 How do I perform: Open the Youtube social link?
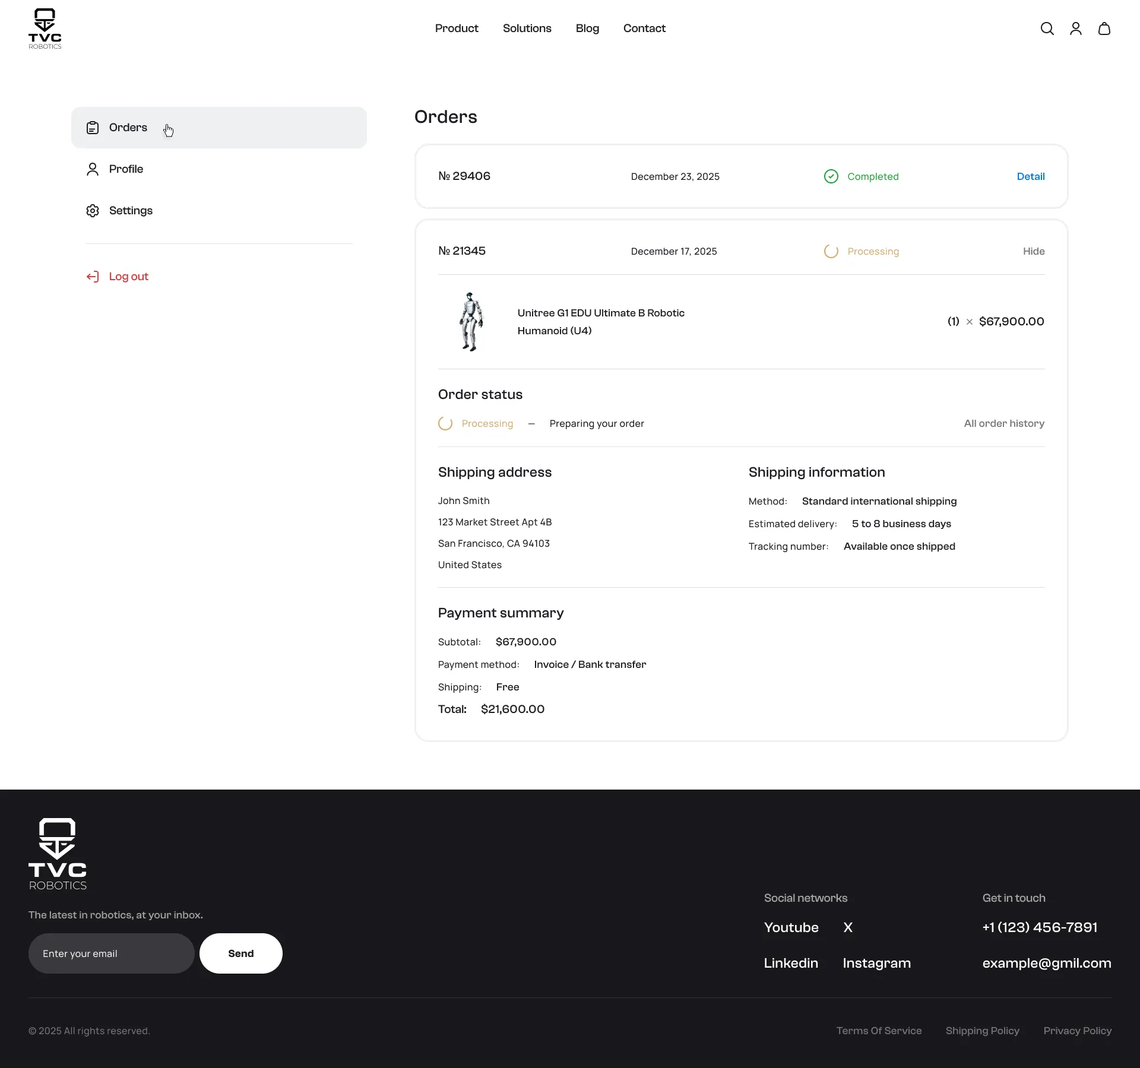[x=791, y=927]
